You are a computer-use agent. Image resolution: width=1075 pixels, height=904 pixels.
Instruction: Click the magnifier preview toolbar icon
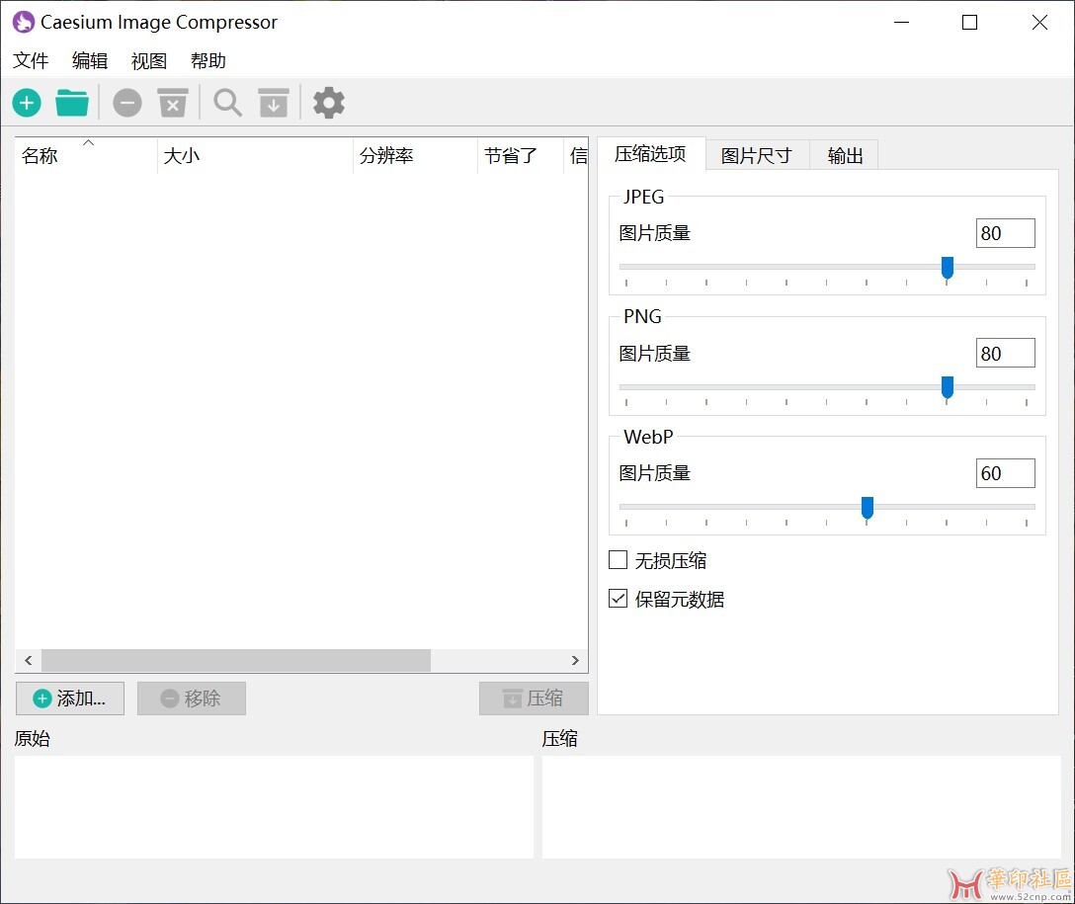(x=228, y=103)
